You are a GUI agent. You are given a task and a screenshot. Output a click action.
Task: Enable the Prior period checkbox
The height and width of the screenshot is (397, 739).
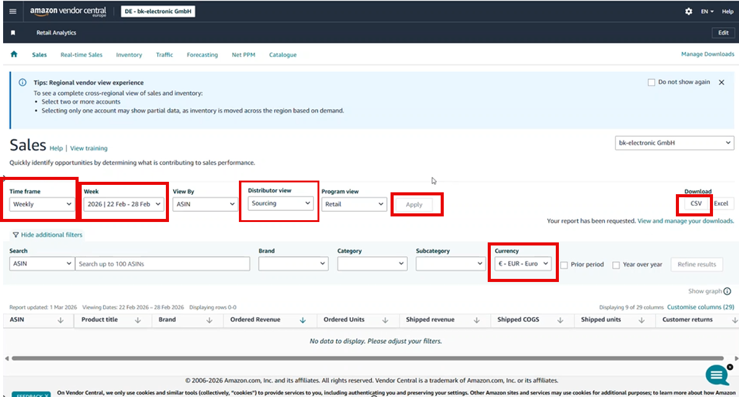click(x=564, y=265)
